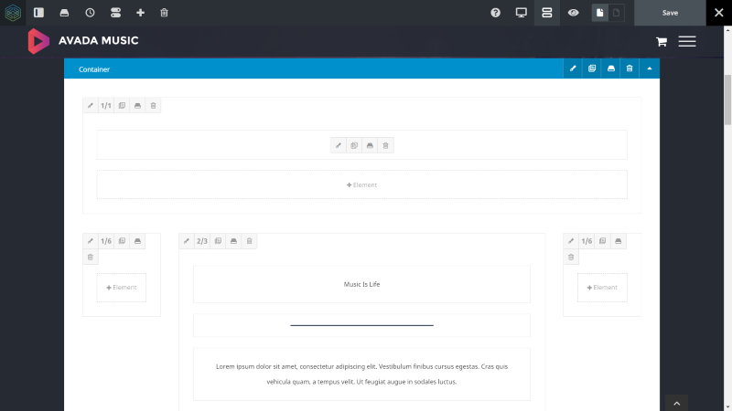Clone the 2/3 column
Viewport: 732px width, 411px height.
tap(218, 241)
